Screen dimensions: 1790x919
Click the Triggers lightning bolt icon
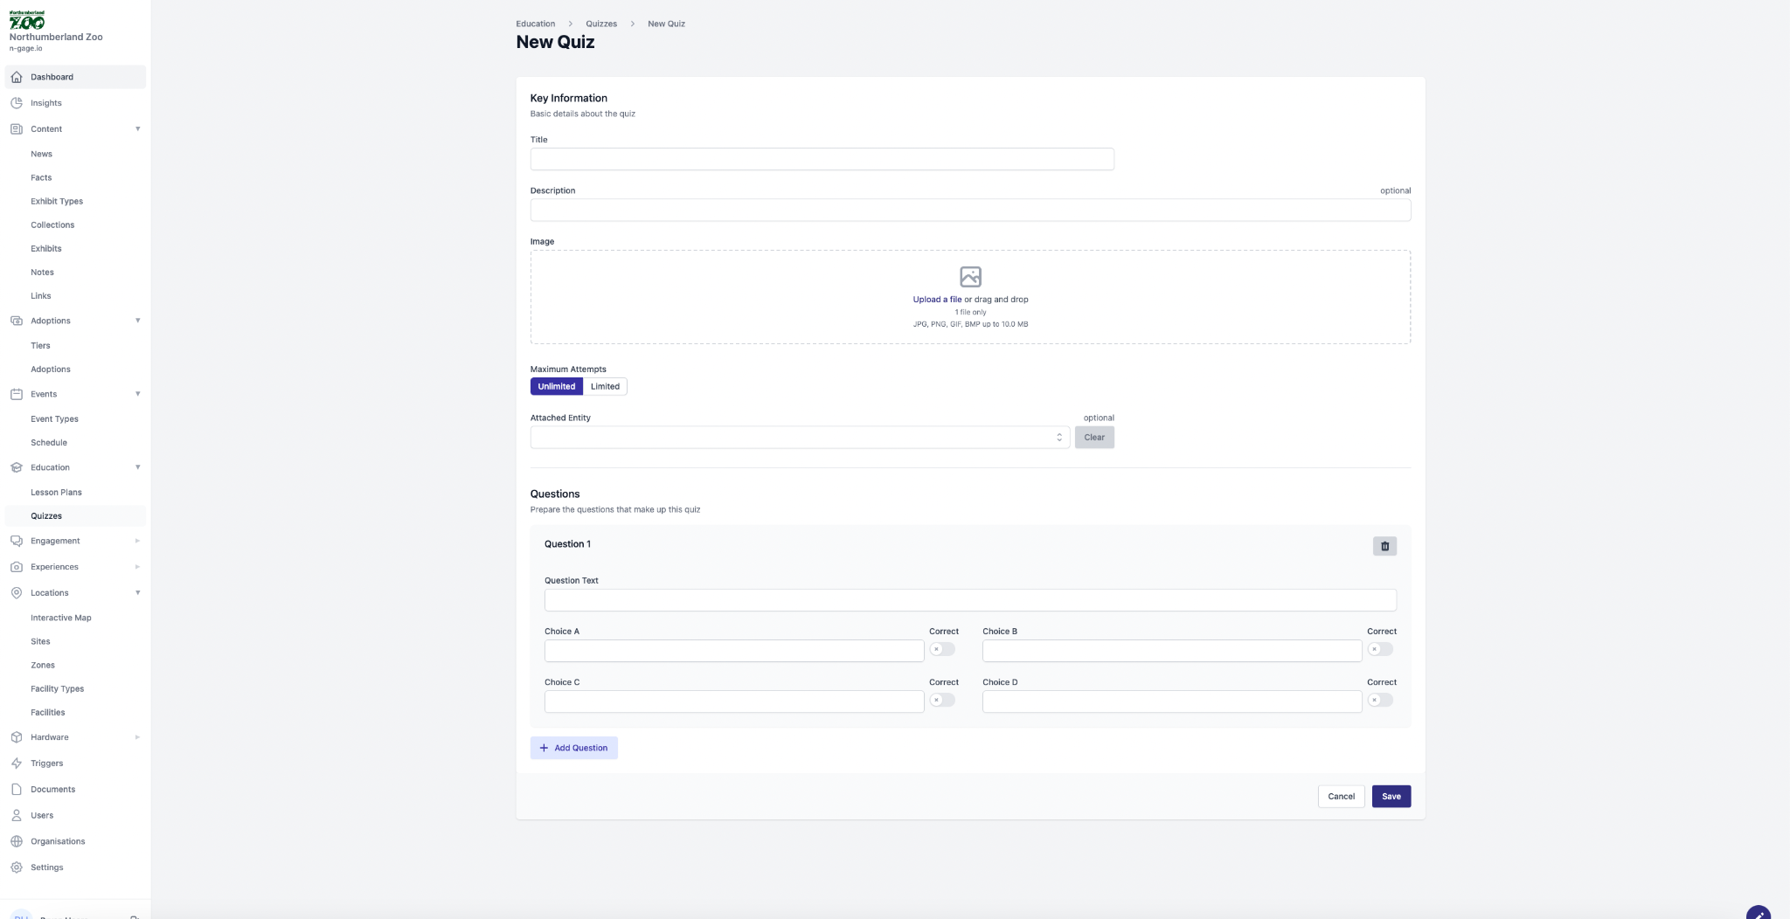pyautogui.click(x=16, y=764)
